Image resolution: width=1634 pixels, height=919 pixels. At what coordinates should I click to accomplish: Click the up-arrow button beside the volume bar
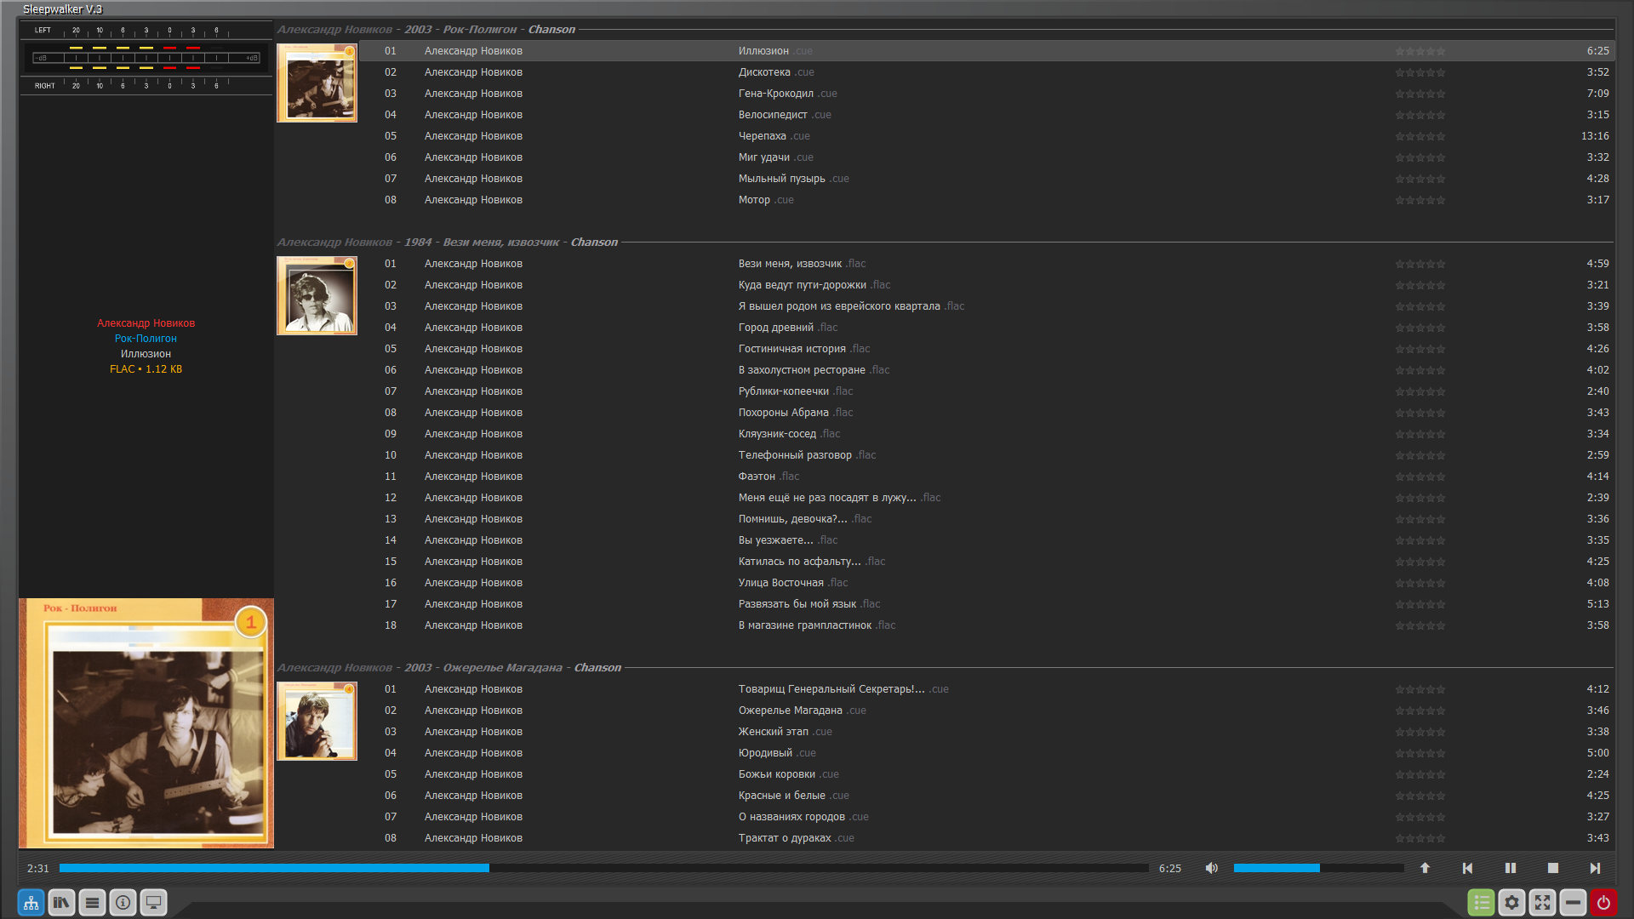click(1425, 868)
